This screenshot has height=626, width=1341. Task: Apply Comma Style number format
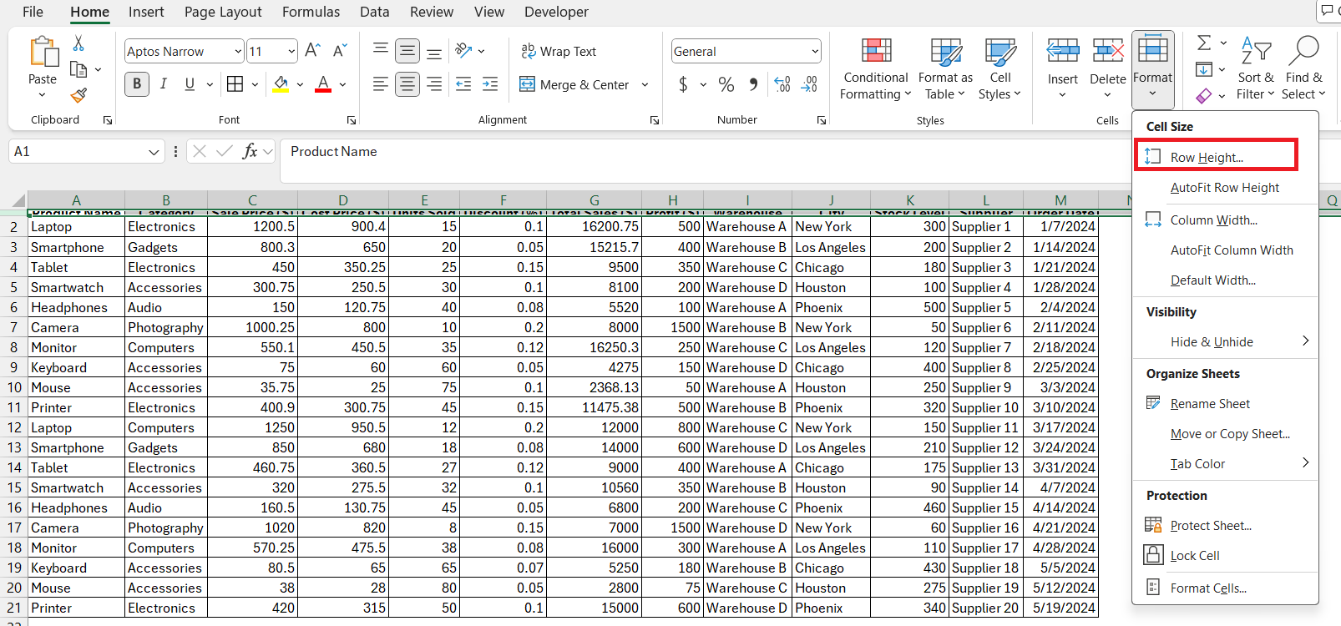753,84
